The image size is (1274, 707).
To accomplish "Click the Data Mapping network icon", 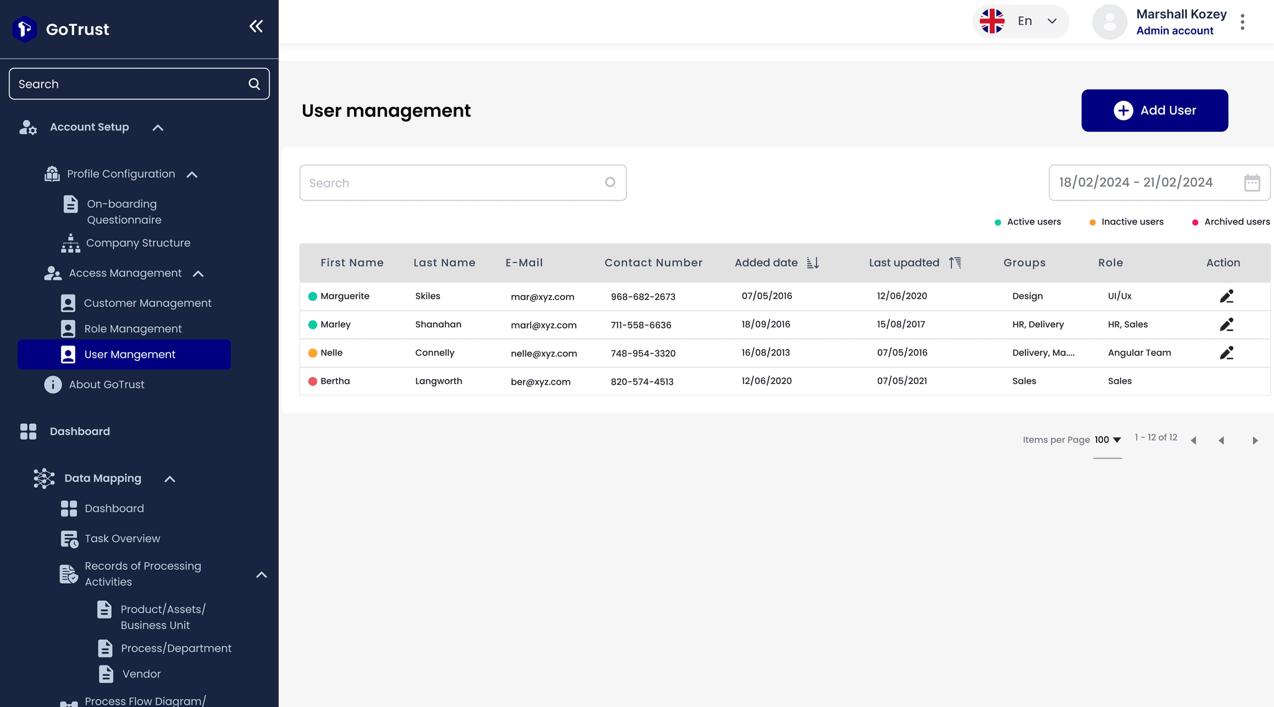I will [43, 478].
